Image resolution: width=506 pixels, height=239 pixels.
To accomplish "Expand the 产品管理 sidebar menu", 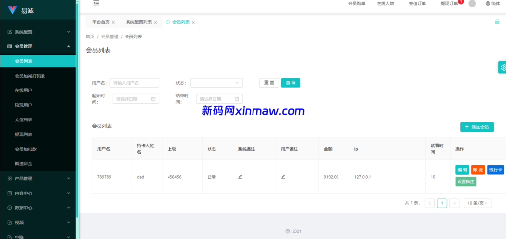I will coord(38,178).
